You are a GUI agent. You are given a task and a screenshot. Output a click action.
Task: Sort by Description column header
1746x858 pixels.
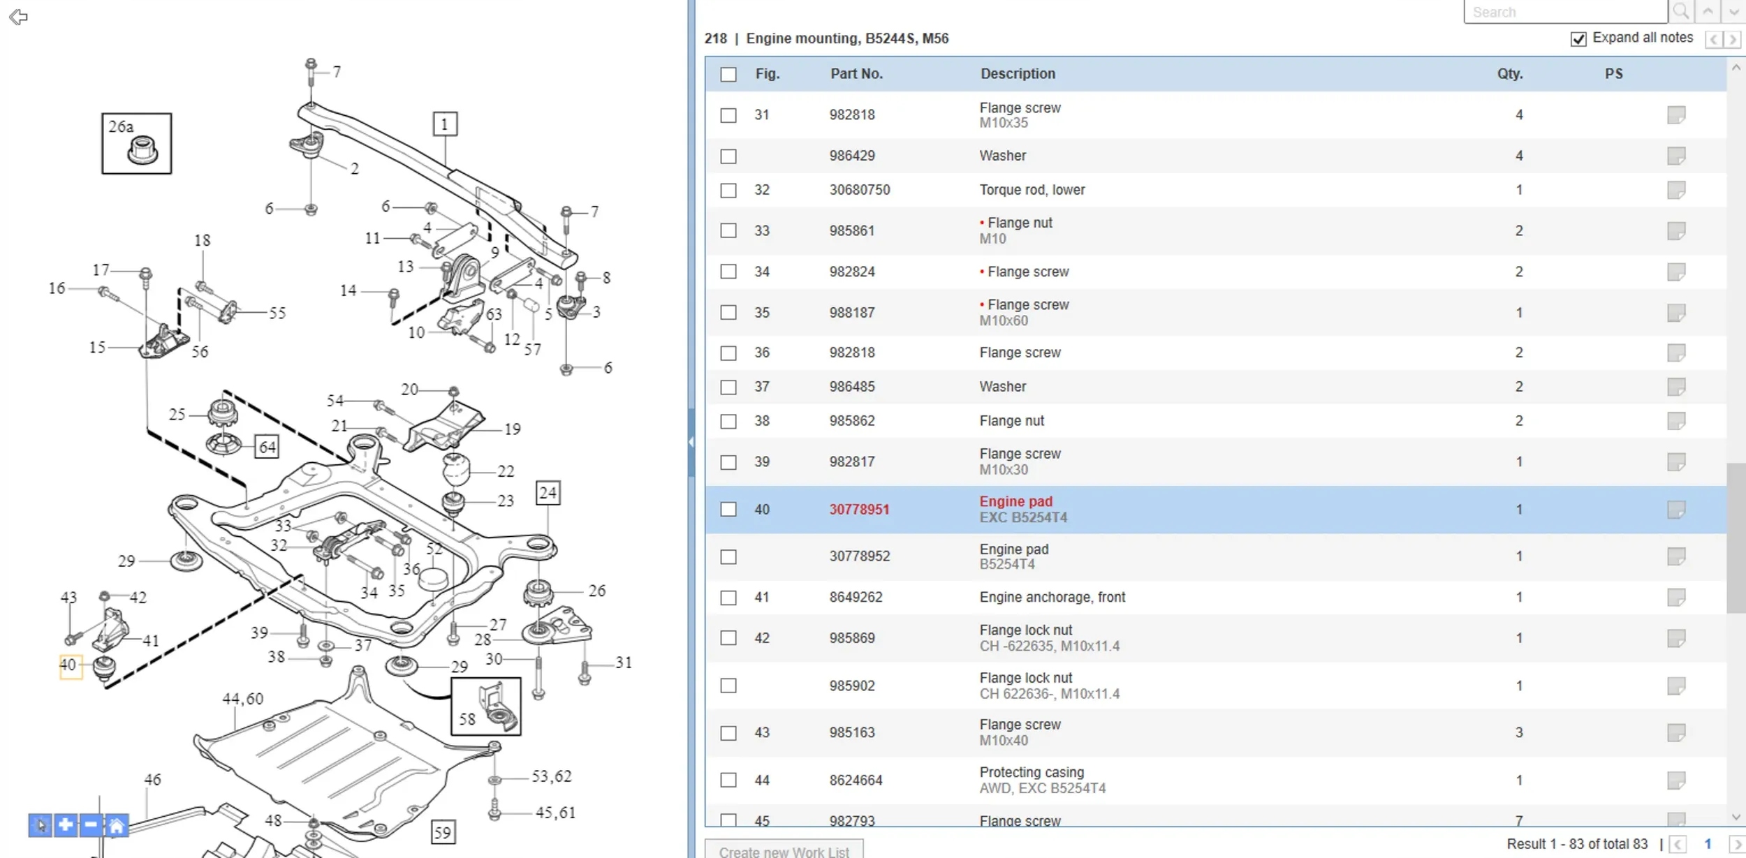(1018, 74)
